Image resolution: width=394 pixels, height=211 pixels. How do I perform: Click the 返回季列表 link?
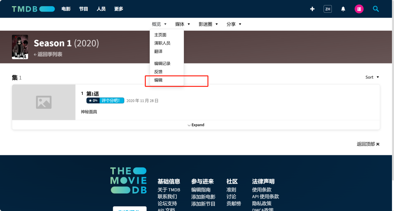coord(49,55)
